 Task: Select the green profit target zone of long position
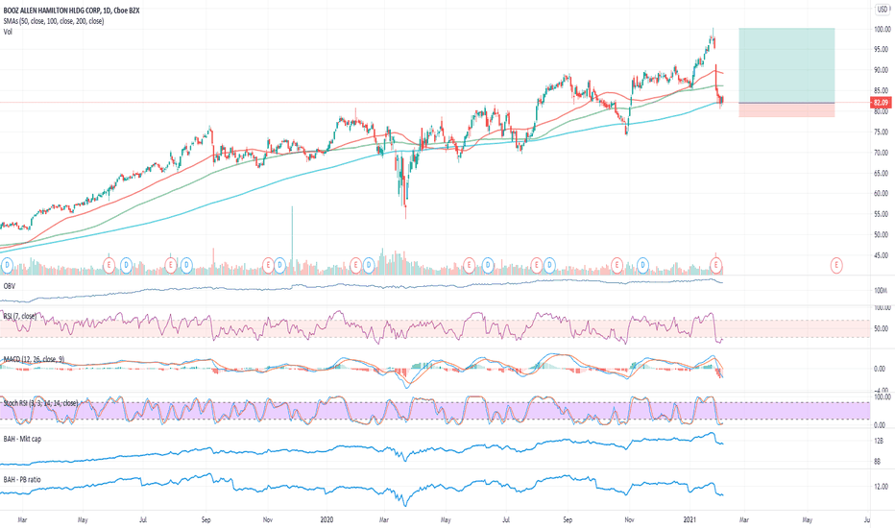pos(786,65)
